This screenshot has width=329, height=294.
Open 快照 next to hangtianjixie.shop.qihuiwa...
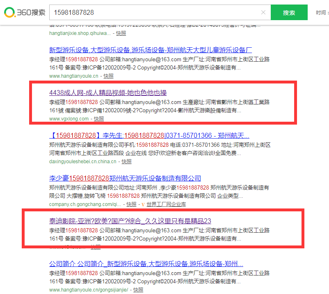tap(121, 33)
